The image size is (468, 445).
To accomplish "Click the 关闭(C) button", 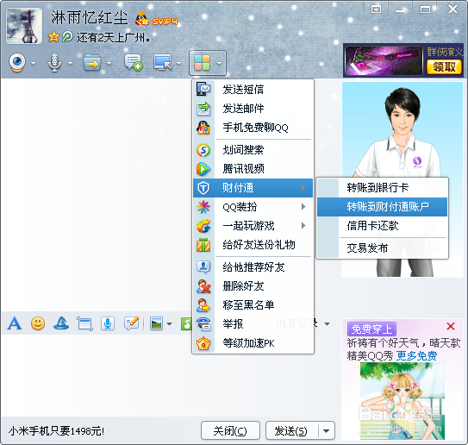I will click(230, 430).
